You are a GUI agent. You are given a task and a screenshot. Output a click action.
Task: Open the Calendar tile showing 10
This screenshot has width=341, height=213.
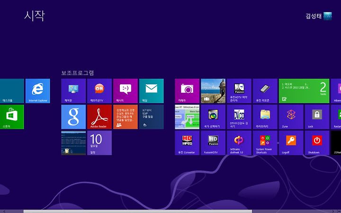(x=99, y=143)
